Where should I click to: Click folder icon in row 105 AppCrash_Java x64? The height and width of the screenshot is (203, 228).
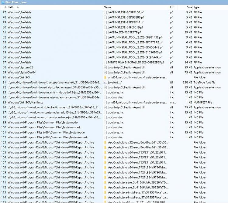click(105, 153)
